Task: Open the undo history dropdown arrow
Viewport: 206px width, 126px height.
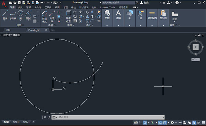Action: point(45,3)
